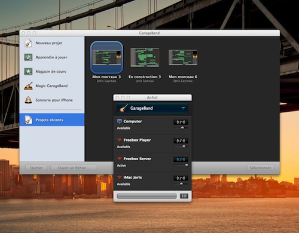This screenshot has height=233, width=299.
Task: Click the Nouveau projet guitar icon
Action: coord(28,43)
